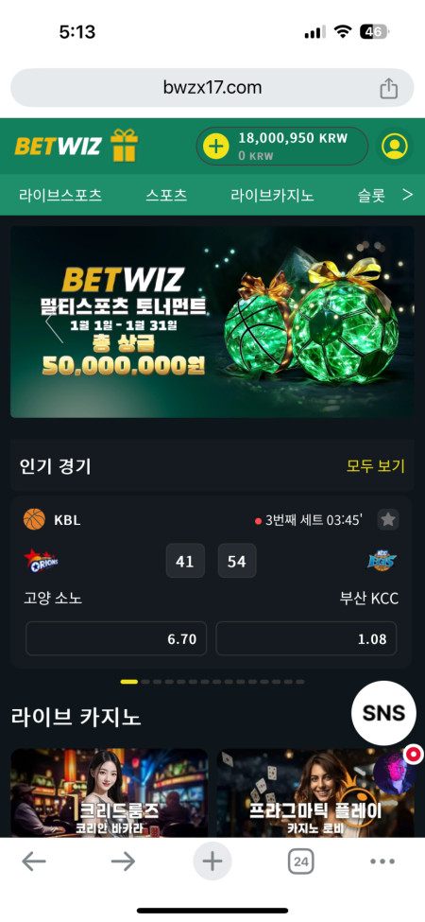Expand more categories with right chevron

407,195
